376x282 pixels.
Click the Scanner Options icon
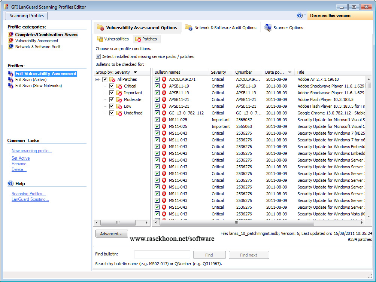[x=268, y=28]
